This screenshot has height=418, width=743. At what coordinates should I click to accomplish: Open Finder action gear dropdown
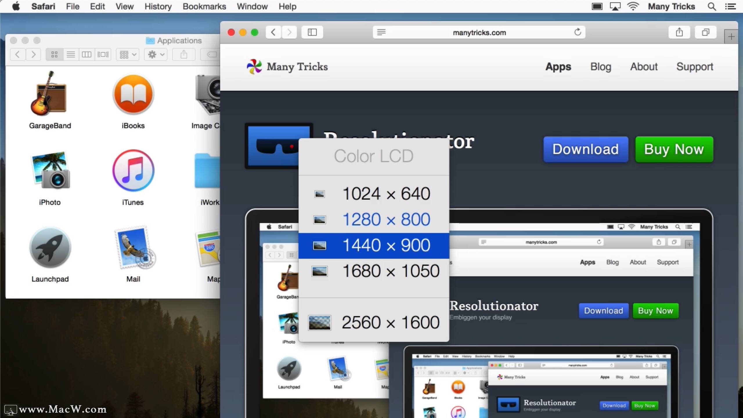point(156,54)
